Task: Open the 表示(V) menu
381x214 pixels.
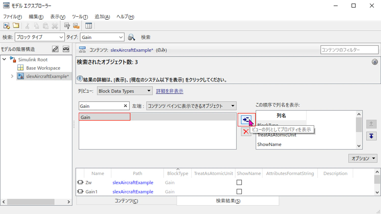Action: (58, 17)
